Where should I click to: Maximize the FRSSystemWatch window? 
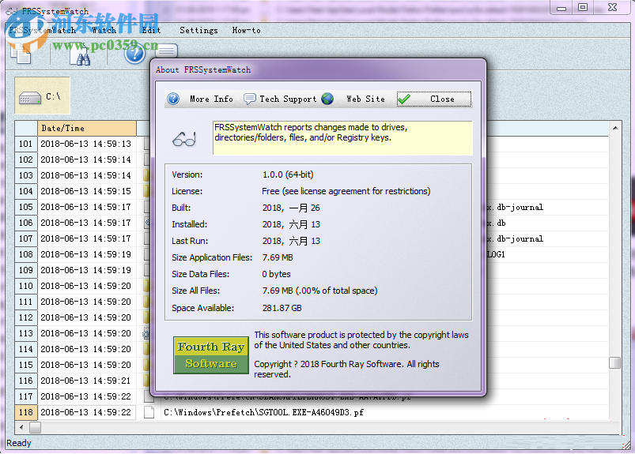(583, 8)
